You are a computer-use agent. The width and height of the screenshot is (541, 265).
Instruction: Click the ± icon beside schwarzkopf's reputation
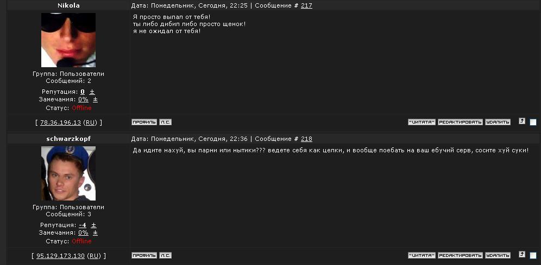(x=93, y=225)
